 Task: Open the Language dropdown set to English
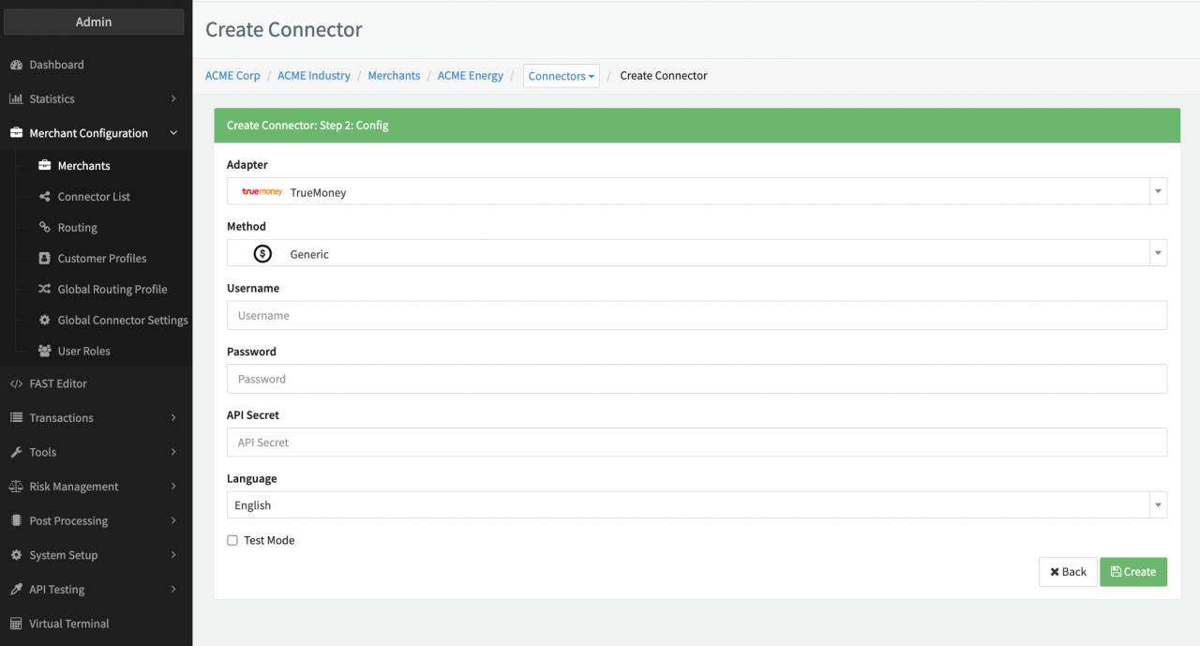(697, 505)
